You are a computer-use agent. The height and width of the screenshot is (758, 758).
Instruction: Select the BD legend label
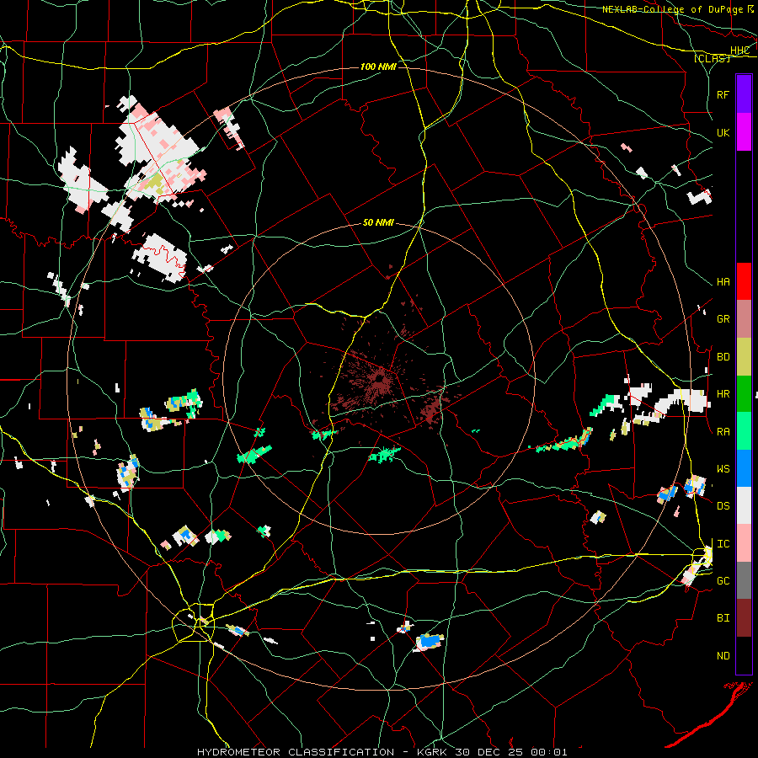pyautogui.click(x=723, y=357)
